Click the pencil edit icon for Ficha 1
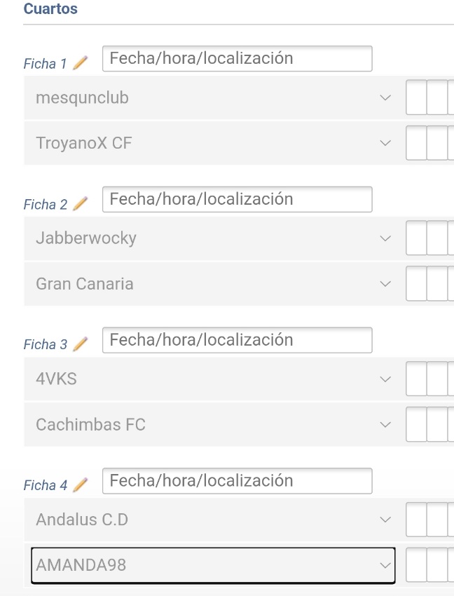The image size is (454, 596). pos(80,63)
